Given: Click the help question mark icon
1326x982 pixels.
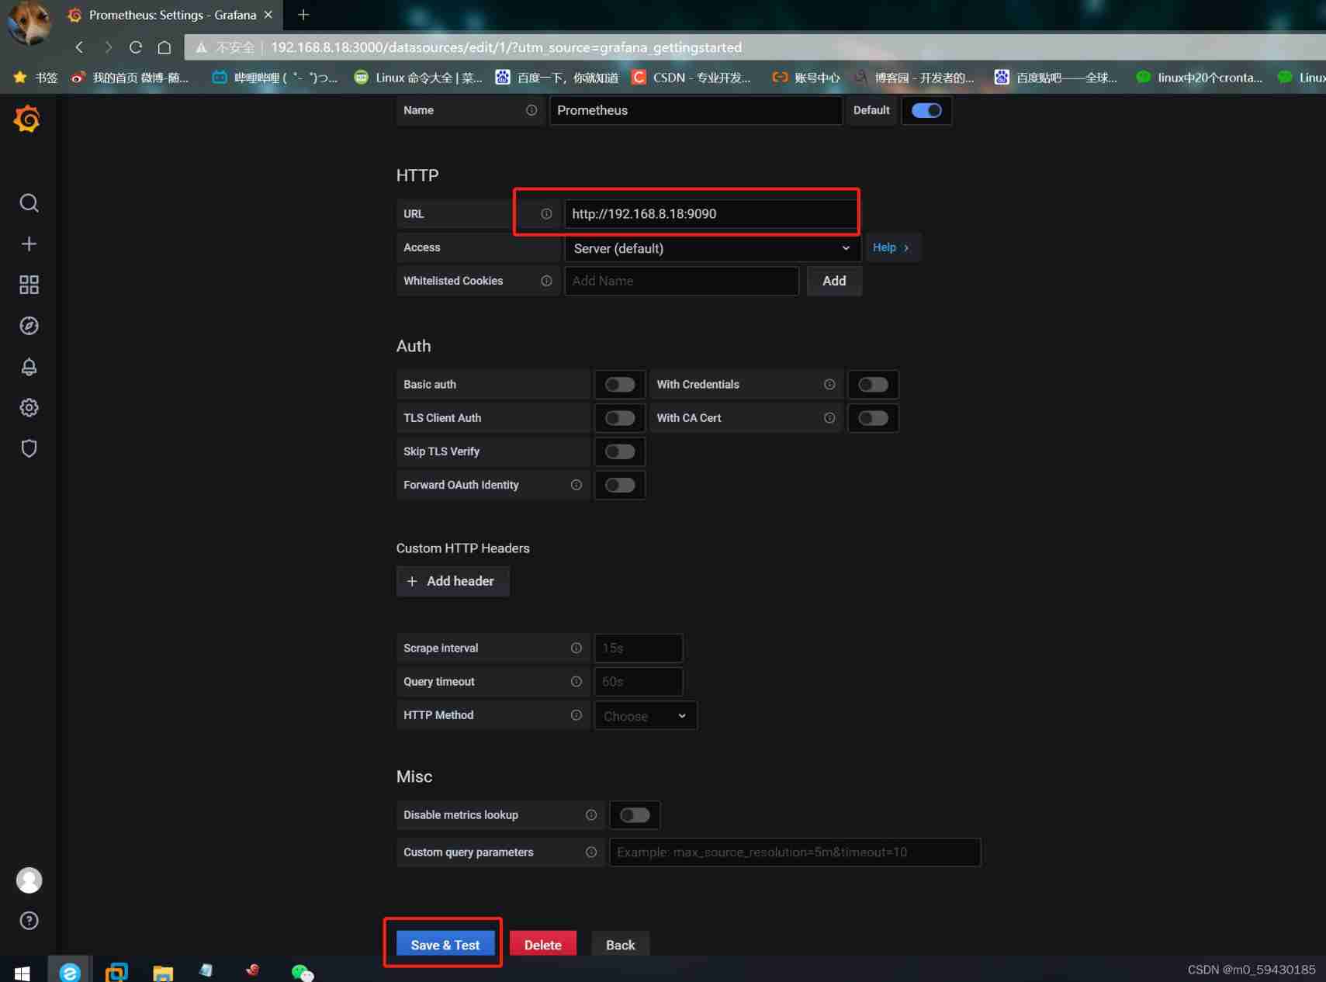Looking at the screenshot, I should tap(29, 921).
